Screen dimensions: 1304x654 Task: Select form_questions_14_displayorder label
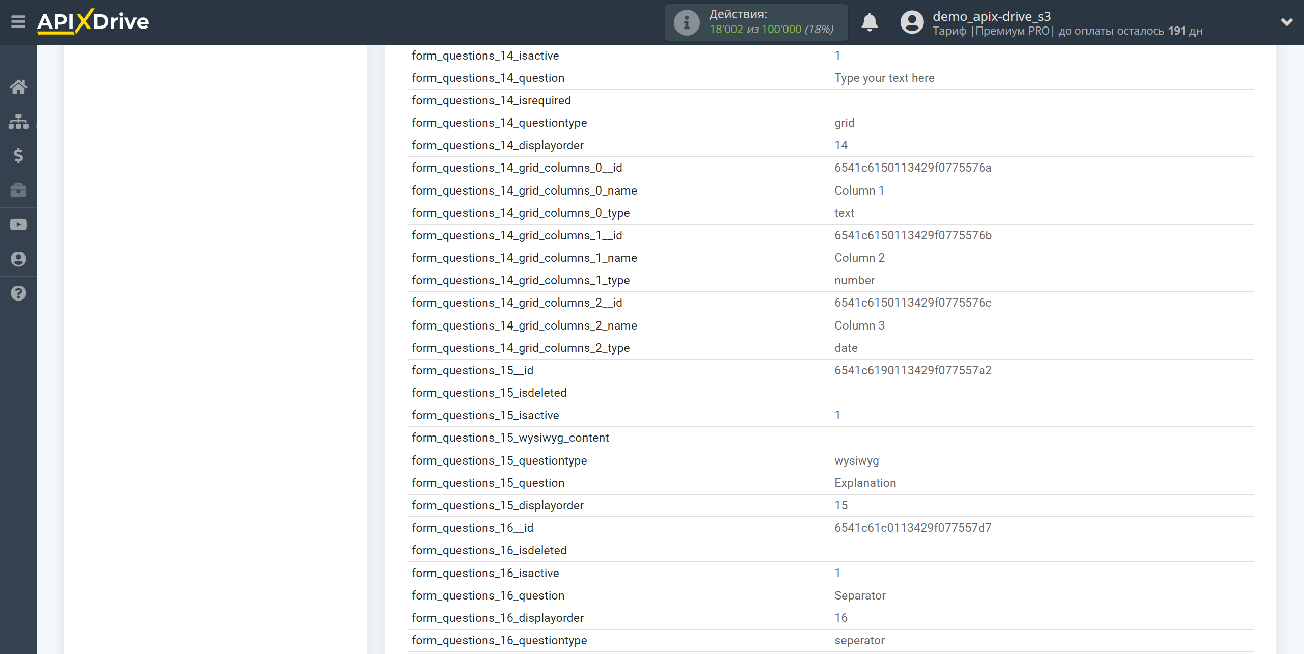tap(497, 145)
